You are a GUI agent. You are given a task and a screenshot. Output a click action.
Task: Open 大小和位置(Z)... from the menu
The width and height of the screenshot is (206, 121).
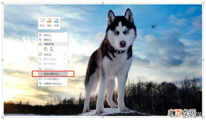[53, 79]
